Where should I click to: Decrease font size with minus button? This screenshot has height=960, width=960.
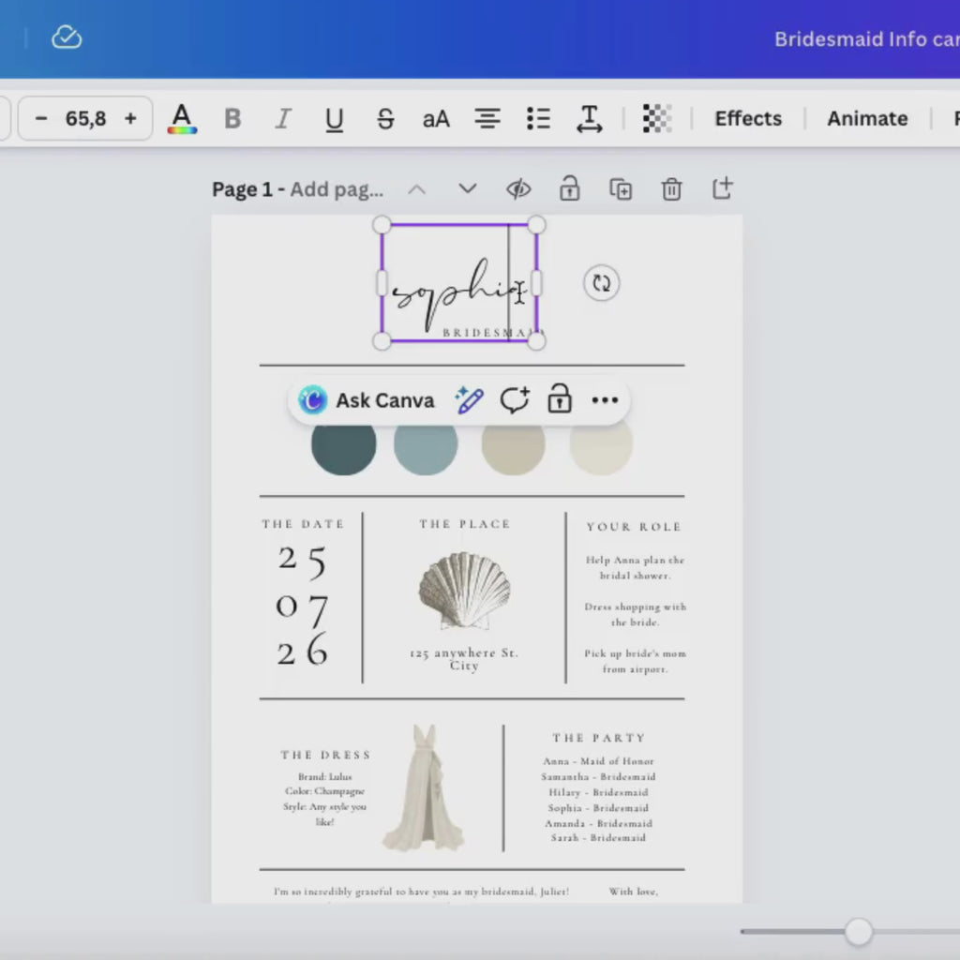(x=41, y=118)
